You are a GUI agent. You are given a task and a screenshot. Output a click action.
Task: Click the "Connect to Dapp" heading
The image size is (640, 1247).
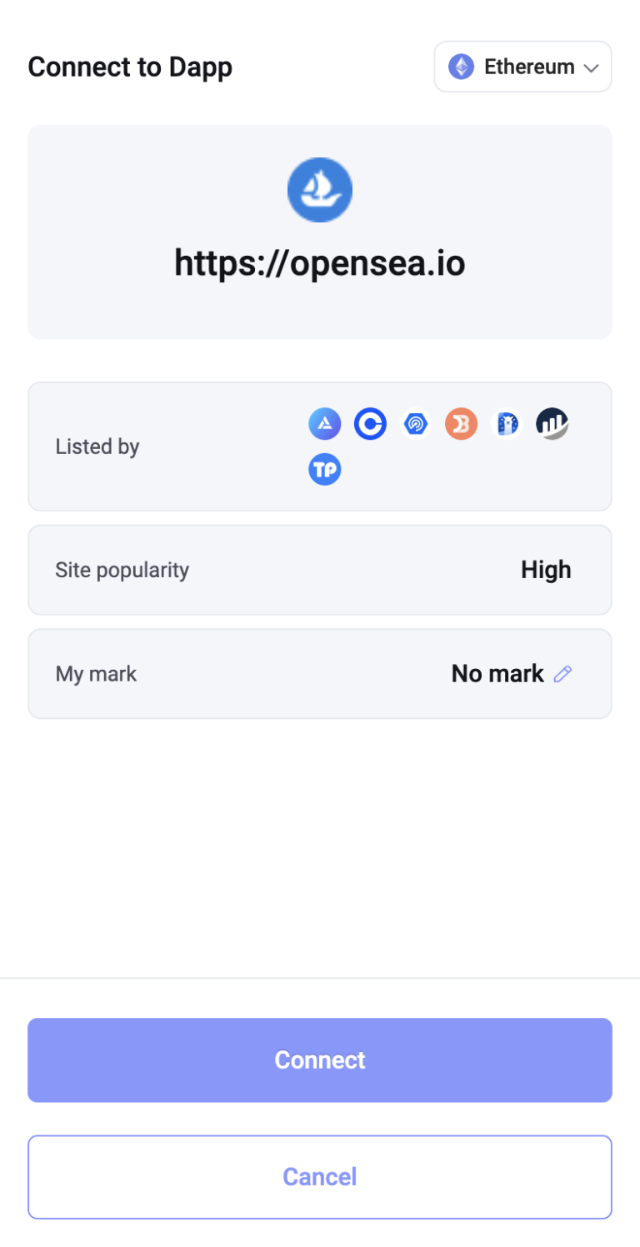130,67
